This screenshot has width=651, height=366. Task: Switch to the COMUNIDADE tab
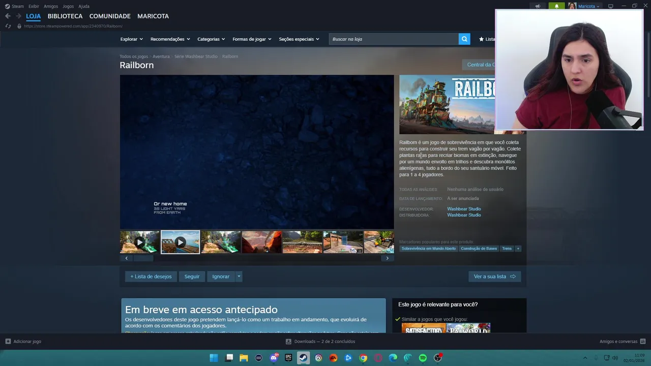[110, 16]
